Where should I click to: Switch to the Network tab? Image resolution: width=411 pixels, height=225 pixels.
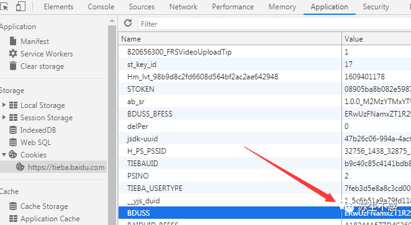click(183, 7)
